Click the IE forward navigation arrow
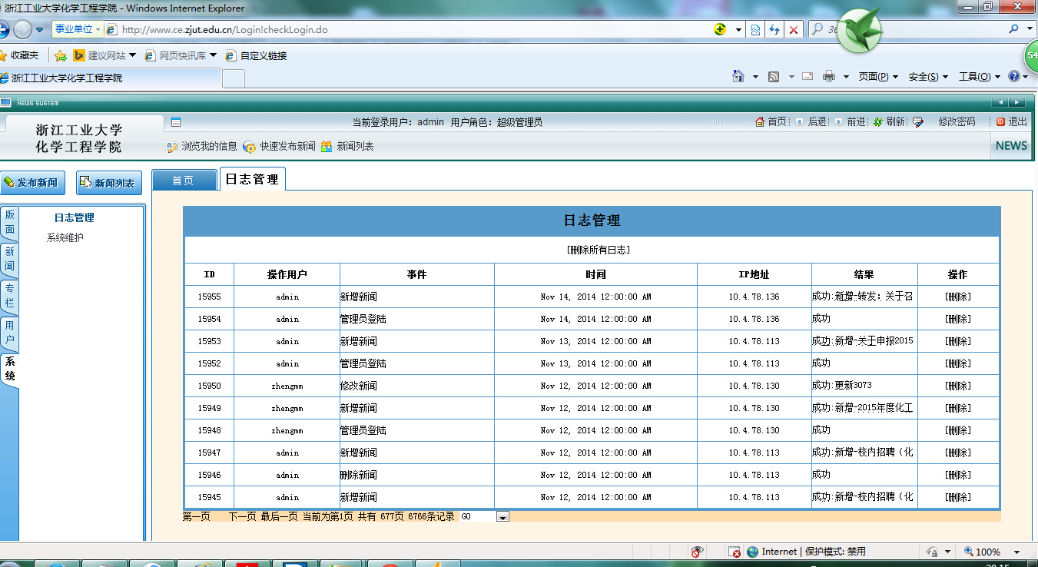Viewport: 1038px width, 567px height. tap(22, 30)
